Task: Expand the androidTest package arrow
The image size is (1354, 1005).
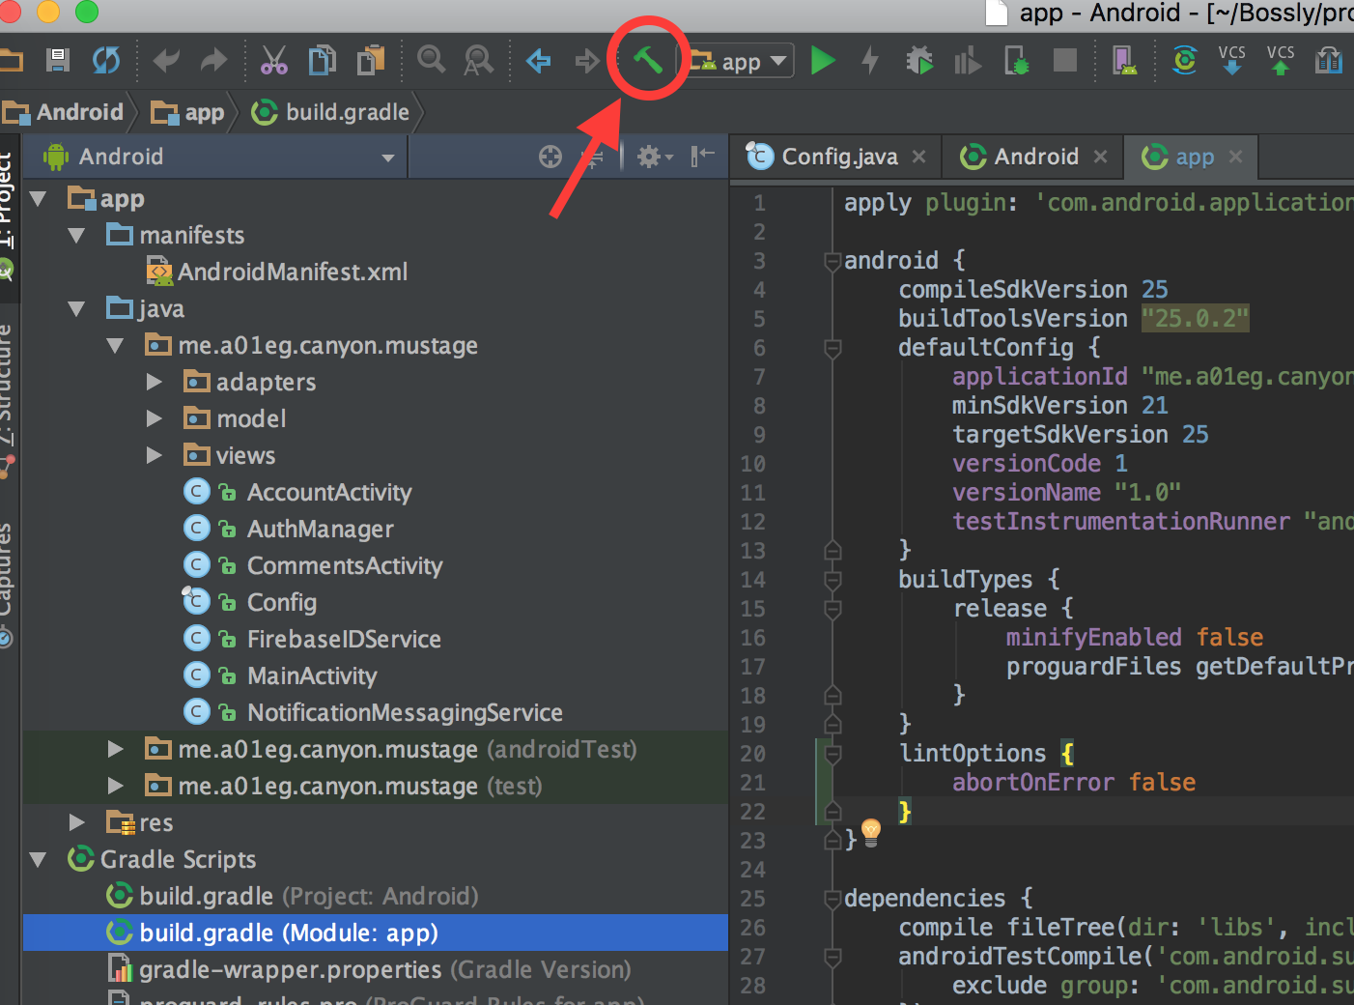Action: pos(115,750)
